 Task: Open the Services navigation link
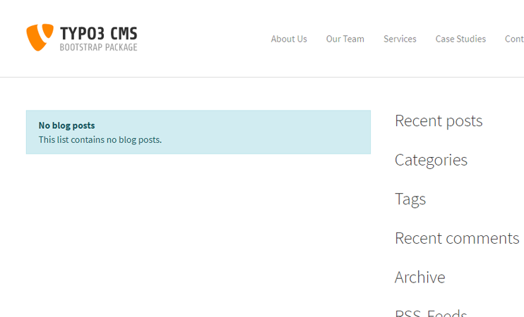400,39
